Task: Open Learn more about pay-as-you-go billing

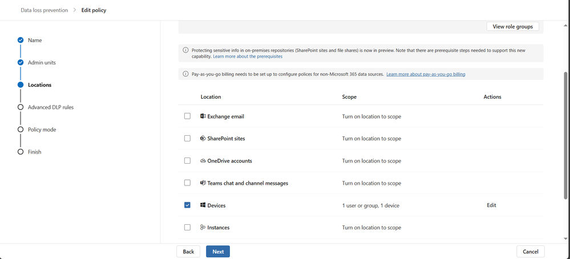Action: click(425, 74)
